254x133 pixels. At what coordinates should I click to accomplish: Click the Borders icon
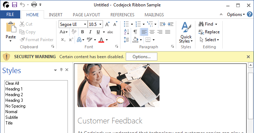click(x=148, y=40)
